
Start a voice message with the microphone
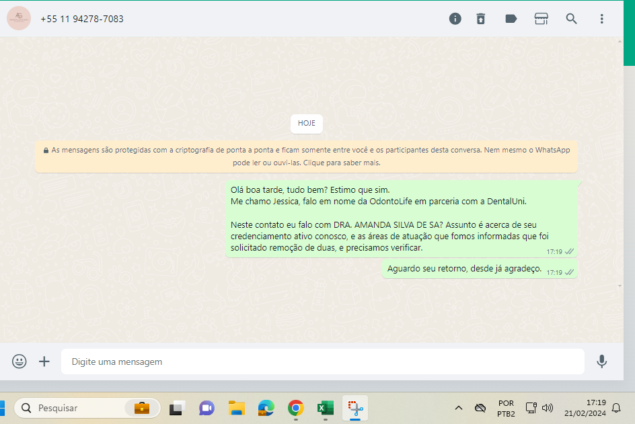click(x=602, y=362)
